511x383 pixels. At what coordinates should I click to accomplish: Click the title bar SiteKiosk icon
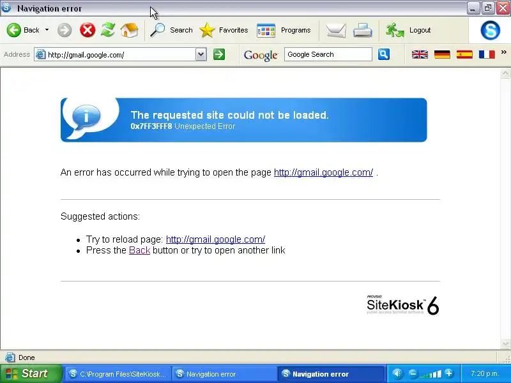[x=6, y=8]
